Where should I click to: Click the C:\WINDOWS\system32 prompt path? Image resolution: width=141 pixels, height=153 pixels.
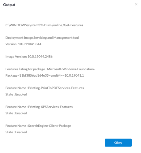point(24,25)
